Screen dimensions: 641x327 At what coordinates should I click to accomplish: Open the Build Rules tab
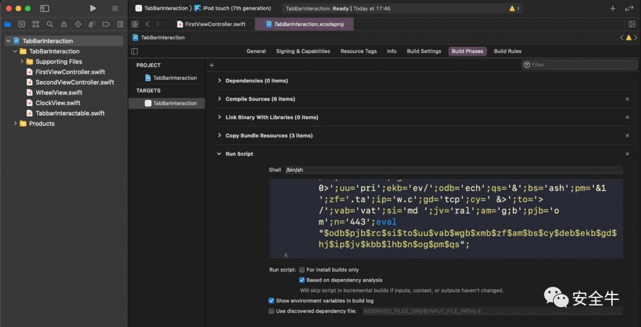[507, 52]
